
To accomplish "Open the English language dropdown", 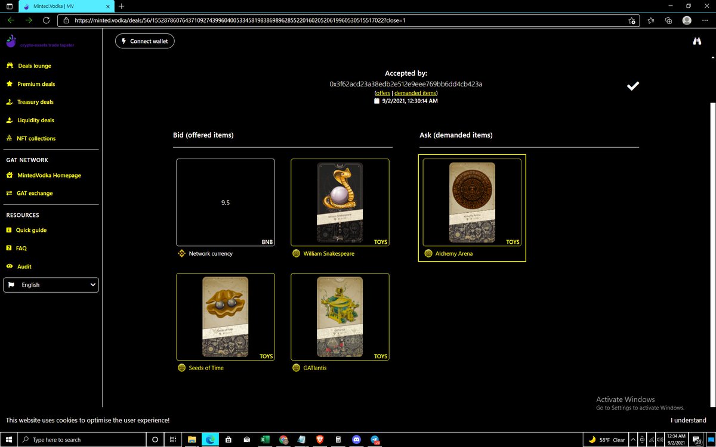I will coord(51,285).
